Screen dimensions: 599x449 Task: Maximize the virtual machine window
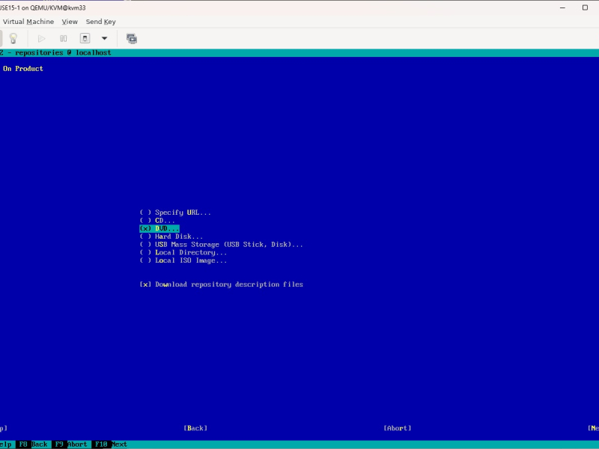(x=585, y=7)
